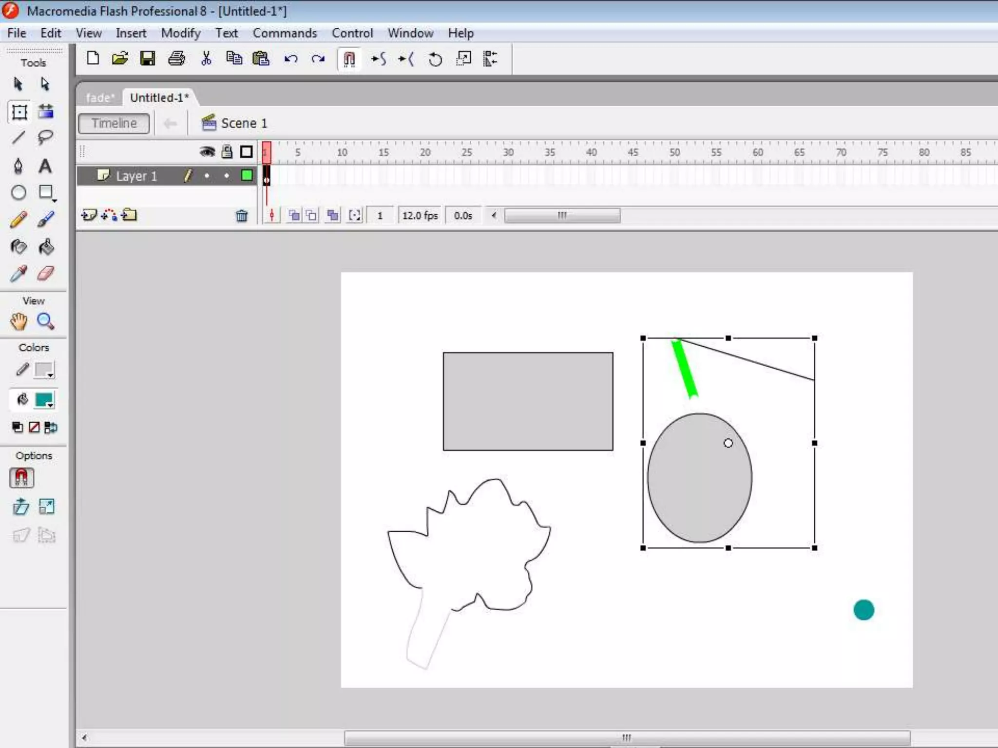Select the Oval tool
998x748 pixels.
pos(19,193)
